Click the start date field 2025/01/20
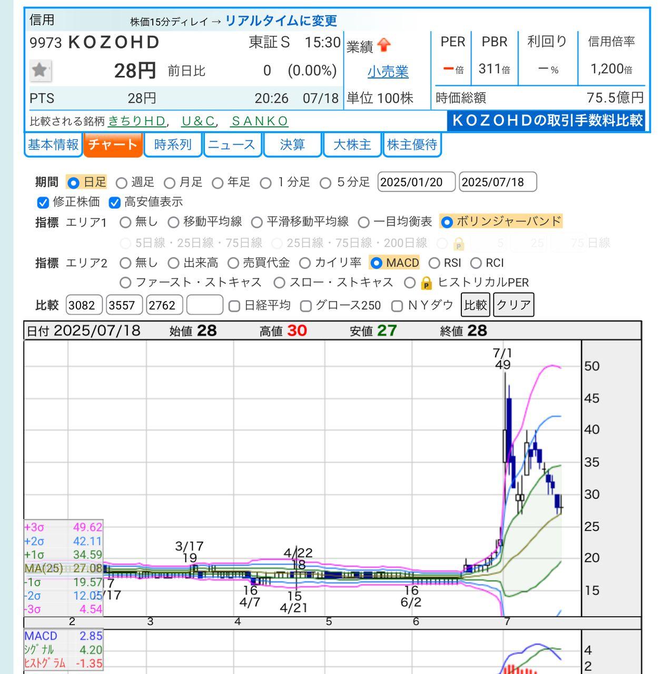This screenshot has height=674, width=661. tap(417, 183)
